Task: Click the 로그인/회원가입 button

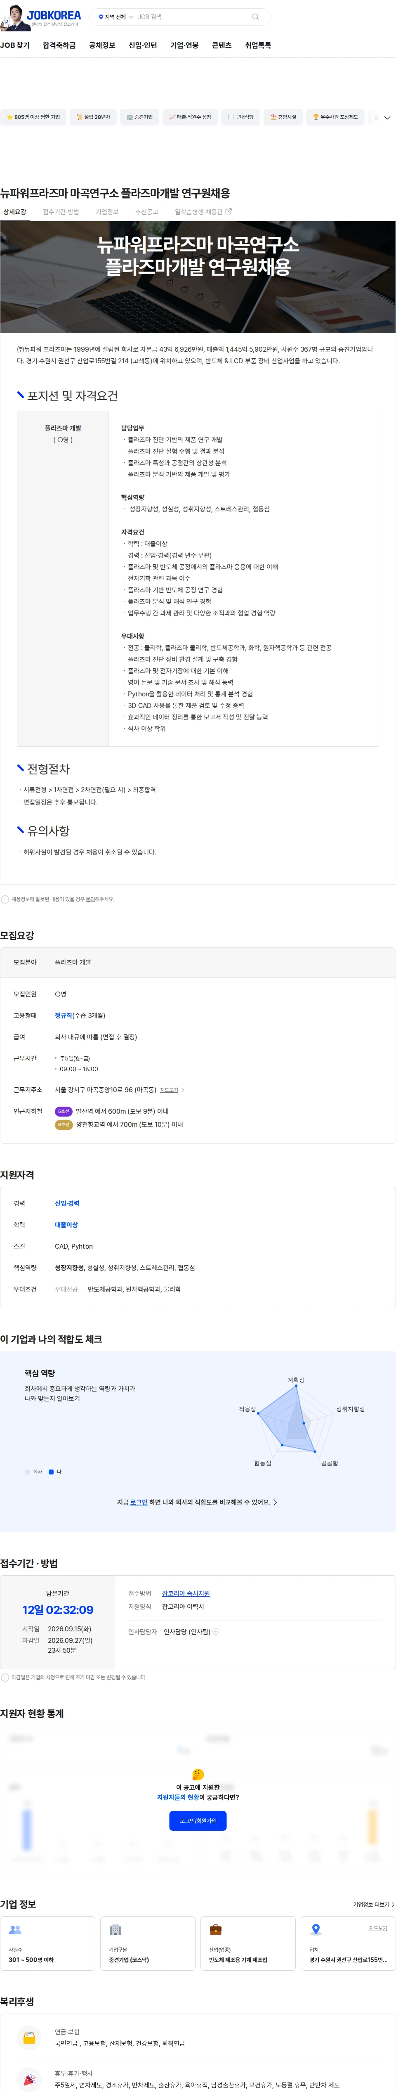Action: 198,1821
